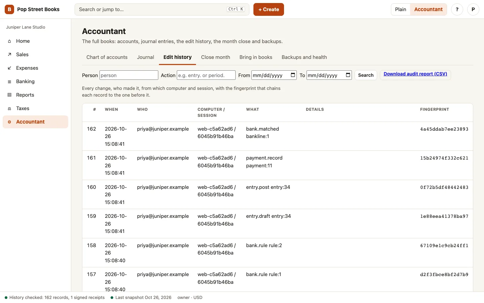Open the To date calendar picker icon
Screen dimensions: 484x303
tap(348, 75)
